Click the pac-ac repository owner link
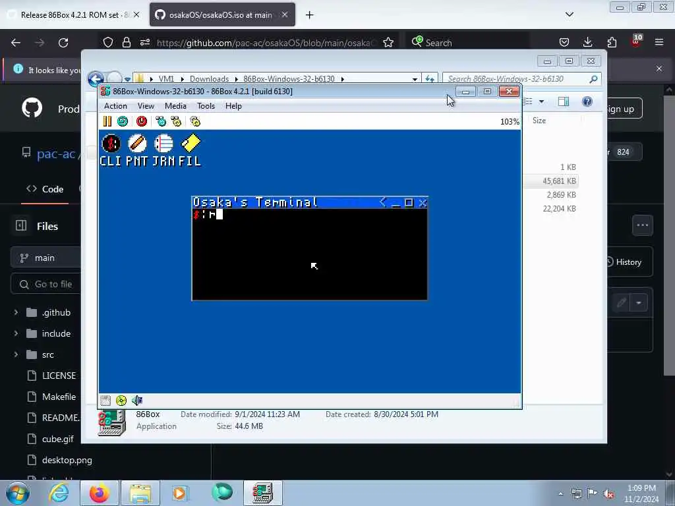The height and width of the screenshot is (506, 675). 56,154
